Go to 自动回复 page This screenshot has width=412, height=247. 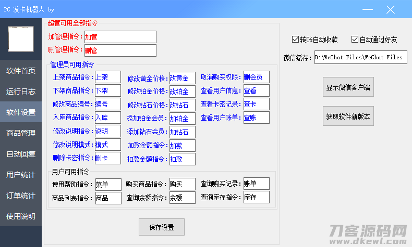click(x=21, y=154)
